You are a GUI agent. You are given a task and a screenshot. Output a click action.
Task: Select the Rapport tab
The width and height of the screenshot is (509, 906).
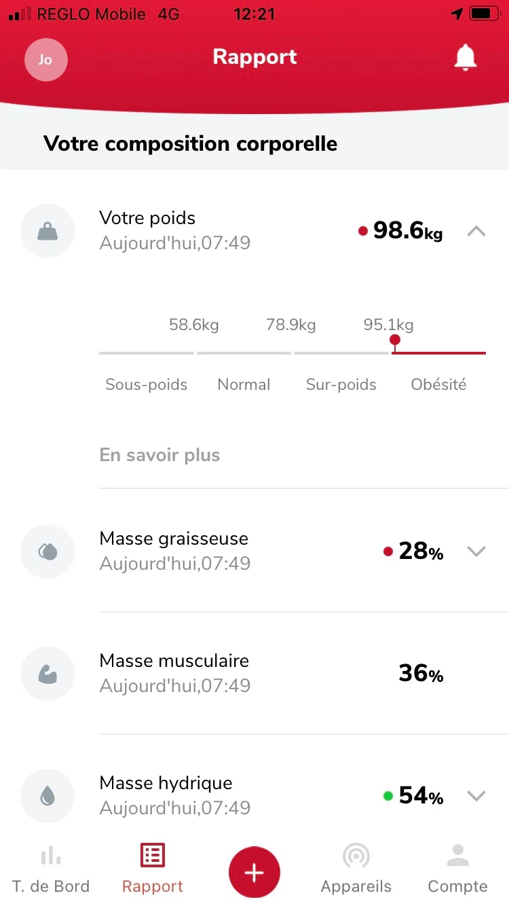click(153, 870)
